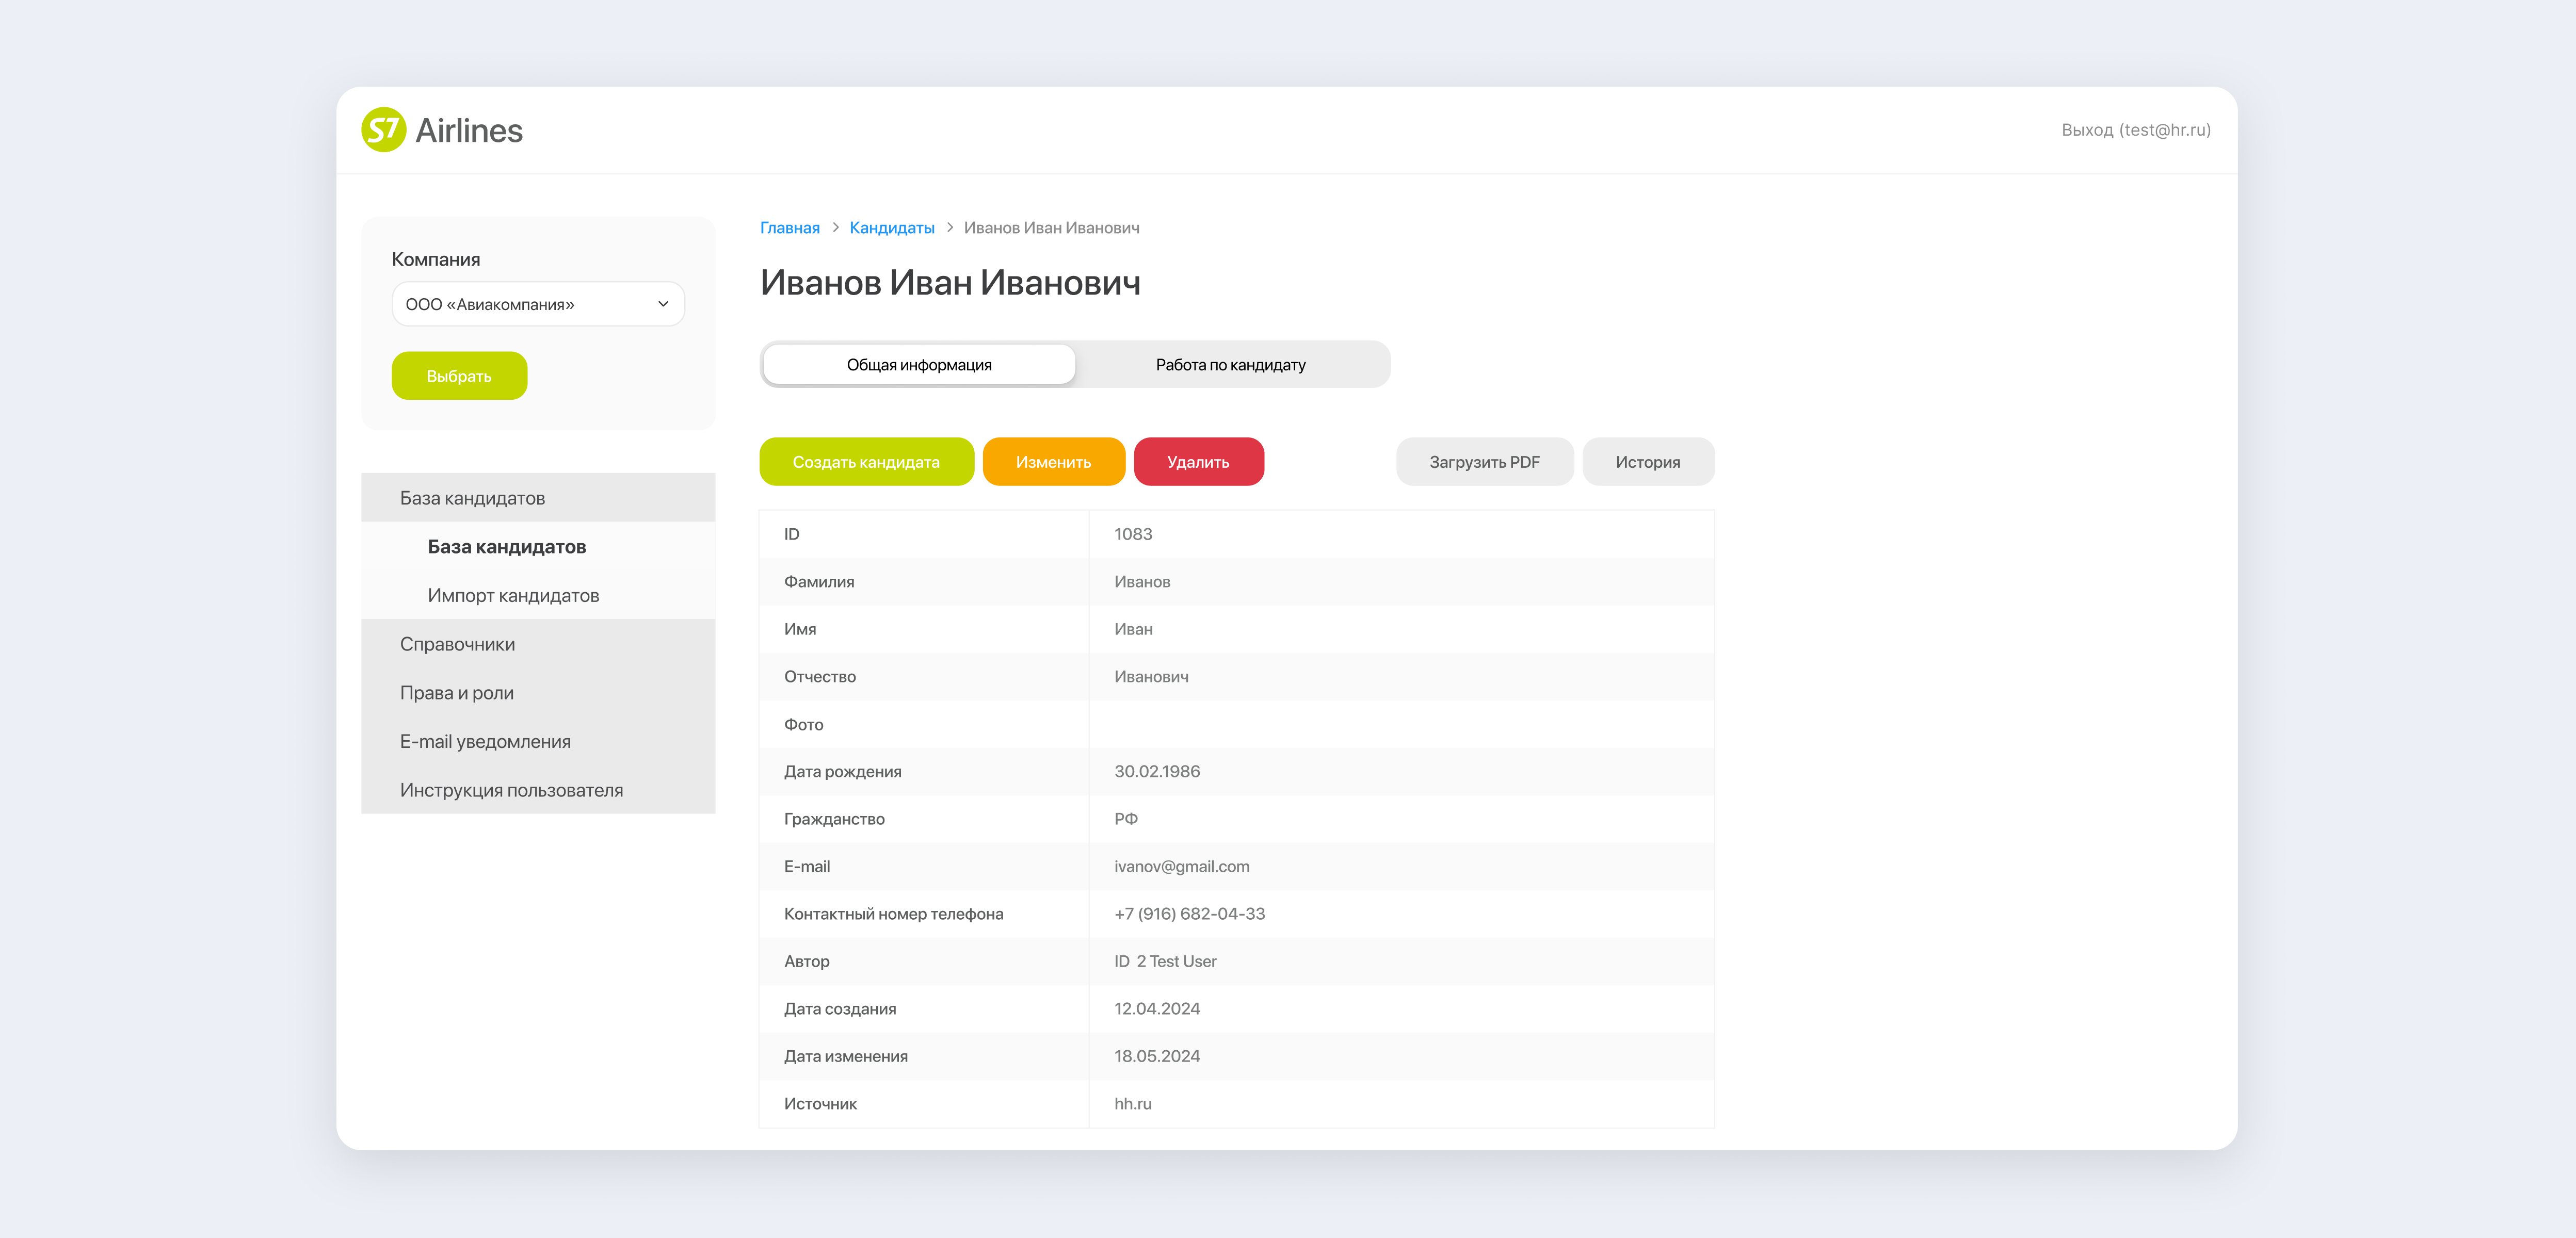Open the Справочники menu section
2576x1238 pixels.
pyautogui.click(x=457, y=644)
